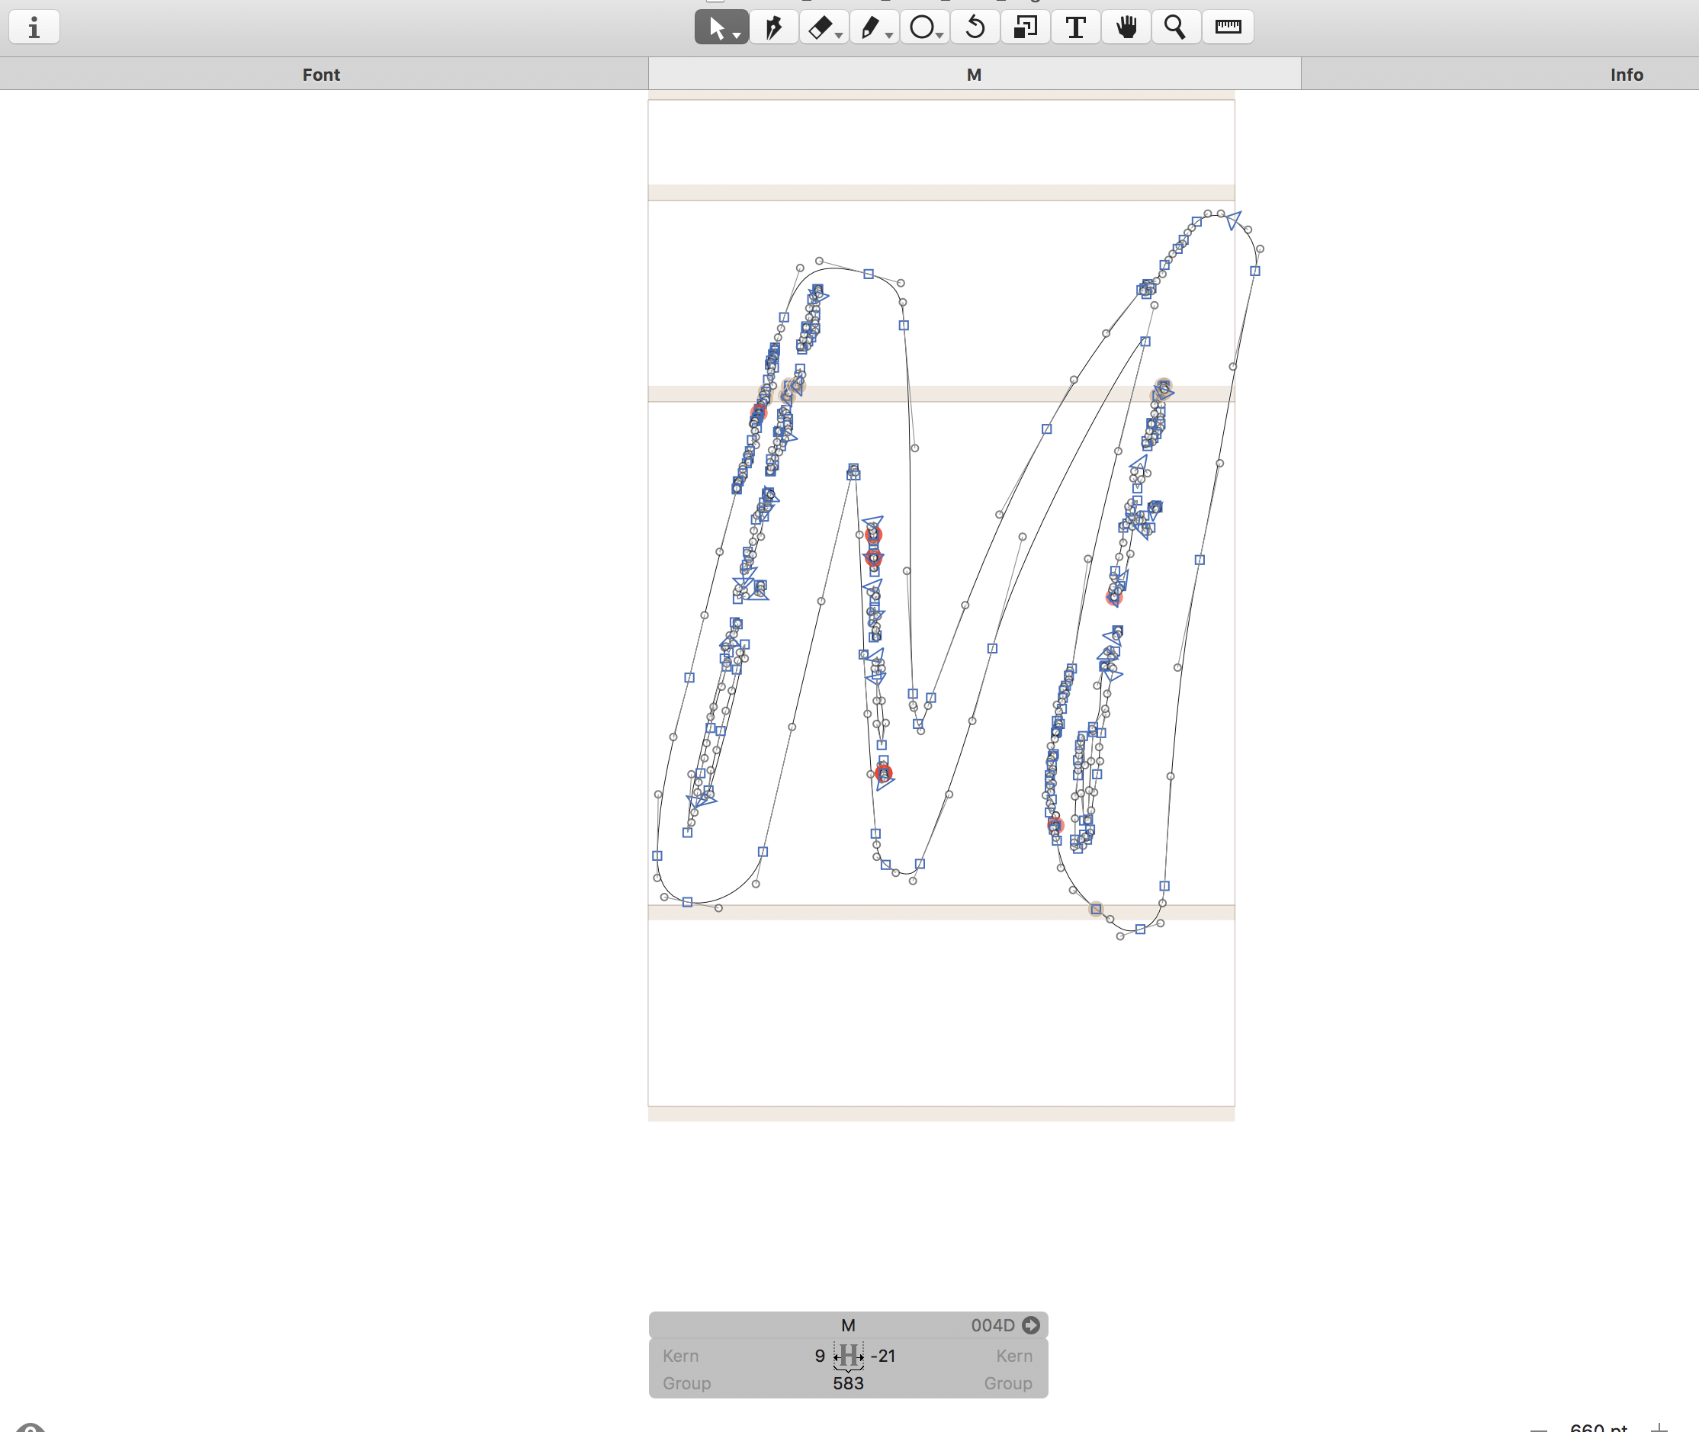1699x1432 pixels.
Task: Select the Scale tool
Action: click(x=1025, y=27)
